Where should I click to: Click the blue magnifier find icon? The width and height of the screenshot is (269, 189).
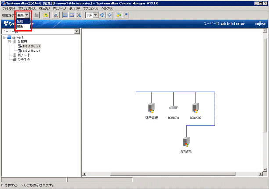pyautogui.click(x=126, y=15)
